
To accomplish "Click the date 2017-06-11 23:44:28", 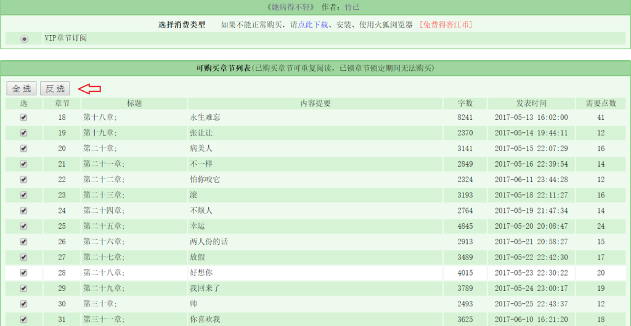I will click(x=531, y=180).
